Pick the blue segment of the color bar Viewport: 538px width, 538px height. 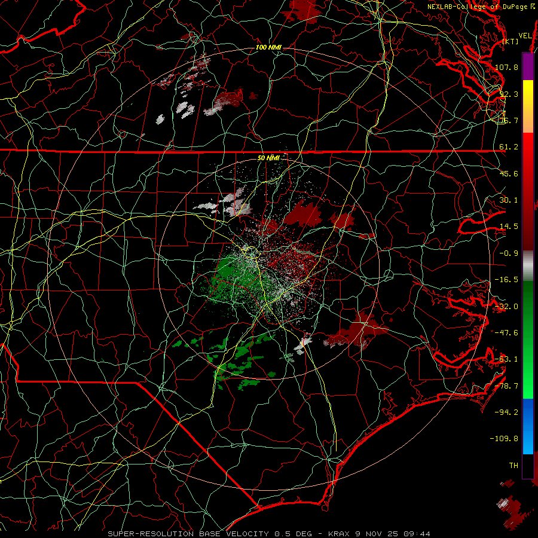pyautogui.click(x=528, y=412)
